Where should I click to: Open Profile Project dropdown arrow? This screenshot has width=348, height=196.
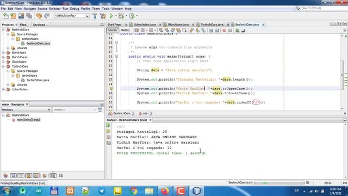[136, 16]
